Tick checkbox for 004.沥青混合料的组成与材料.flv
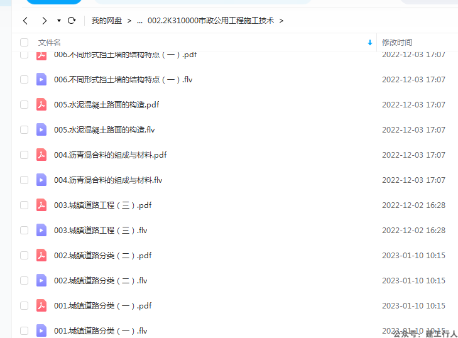The image size is (458, 338). (x=25, y=180)
